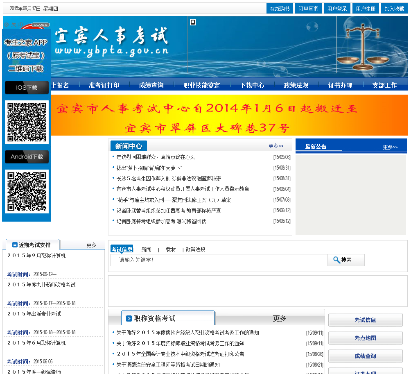Image resolution: width=411 pixels, height=374 pixels.
Task: Expand 更多>> in the 新闻中心 panel
Action: [x=276, y=146]
